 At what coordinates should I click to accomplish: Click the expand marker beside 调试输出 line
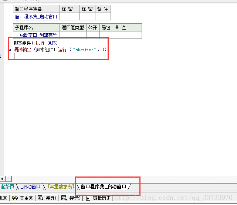coord(10,50)
